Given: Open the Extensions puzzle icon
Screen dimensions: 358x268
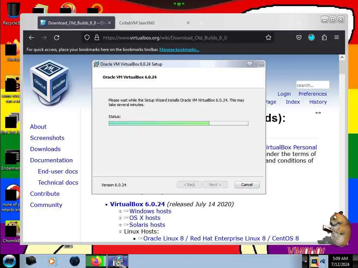Looking at the screenshot, I should pyautogui.click(x=324, y=37).
